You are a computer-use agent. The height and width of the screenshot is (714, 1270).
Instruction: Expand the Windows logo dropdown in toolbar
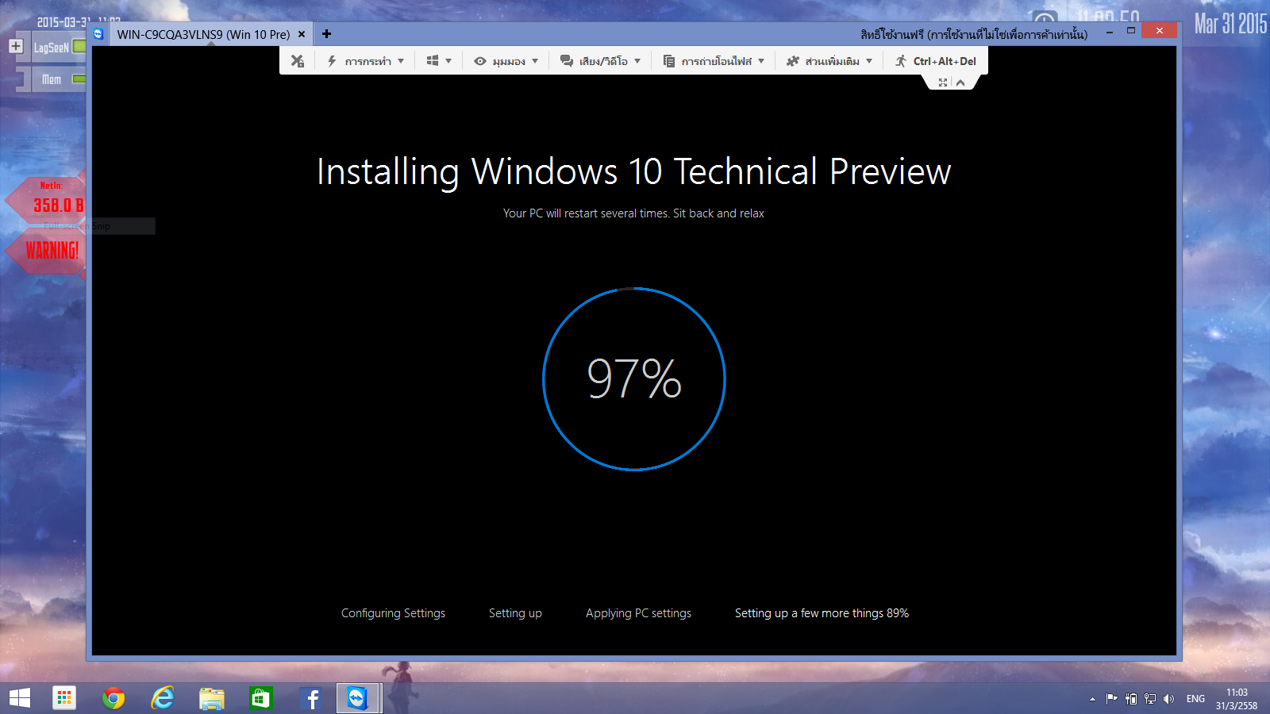click(x=439, y=61)
